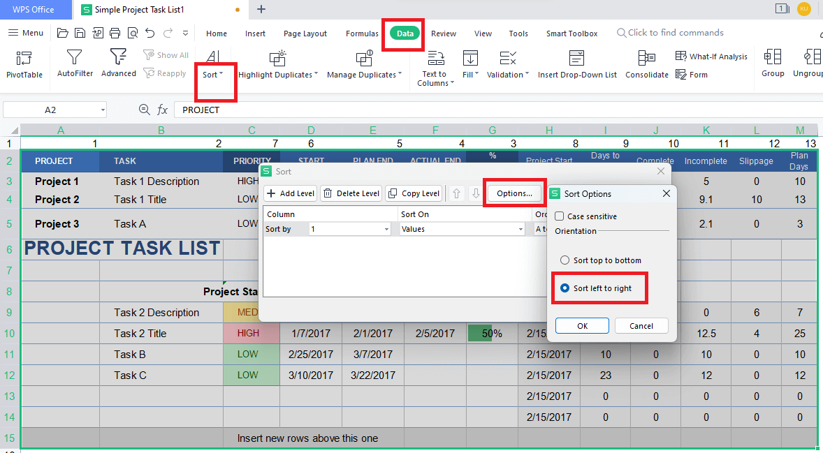Viewport: 823px width, 453px height.
Task: Select Sort top to bottom option
Action: (x=565, y=260)
